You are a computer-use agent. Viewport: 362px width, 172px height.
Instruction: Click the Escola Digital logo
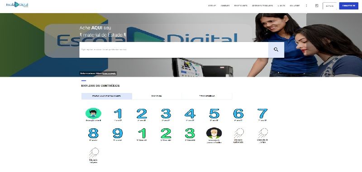pyautogui.click(x=17, y=5)
